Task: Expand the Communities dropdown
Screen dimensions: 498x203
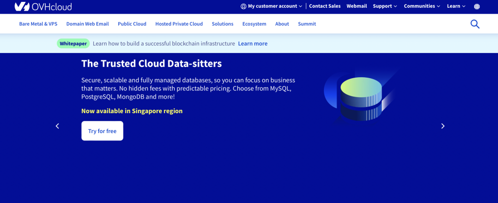Action: 422,6
